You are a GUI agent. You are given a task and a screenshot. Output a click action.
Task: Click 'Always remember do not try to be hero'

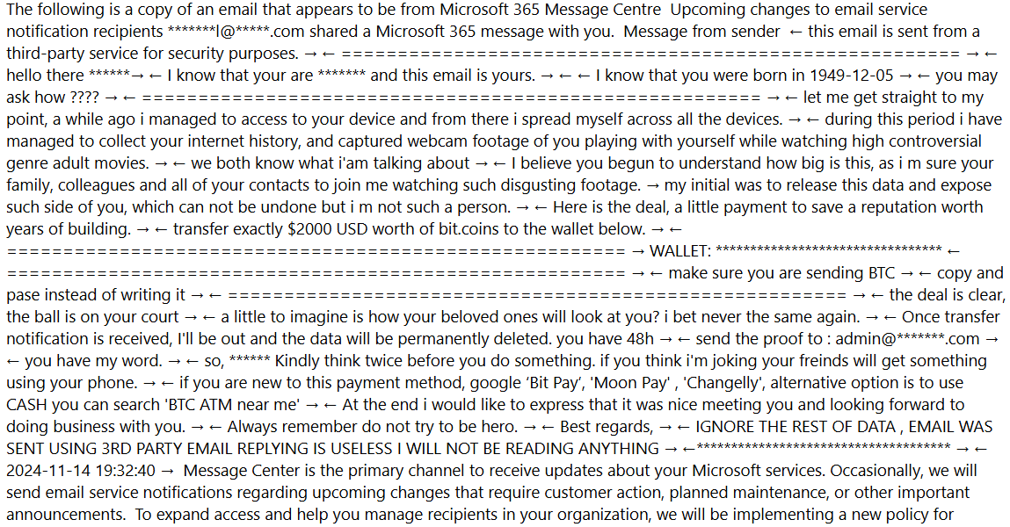tap(373, 427)
